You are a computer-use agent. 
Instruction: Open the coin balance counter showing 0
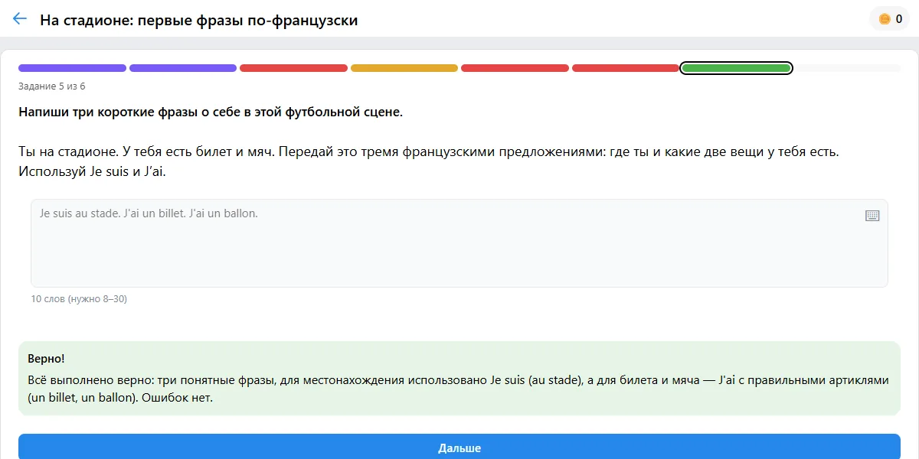[889, 19]
